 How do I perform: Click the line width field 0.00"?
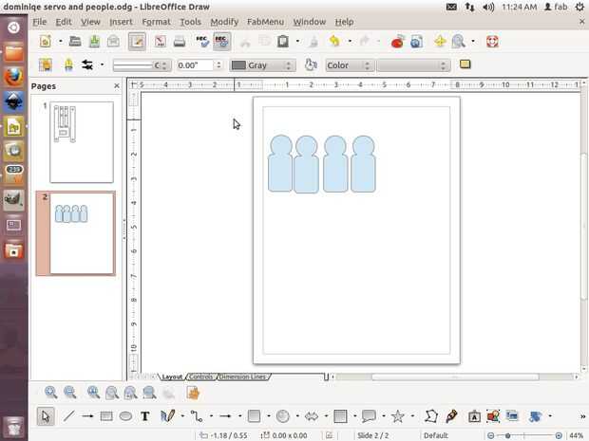pyautogui.click(x=196, y=65)
